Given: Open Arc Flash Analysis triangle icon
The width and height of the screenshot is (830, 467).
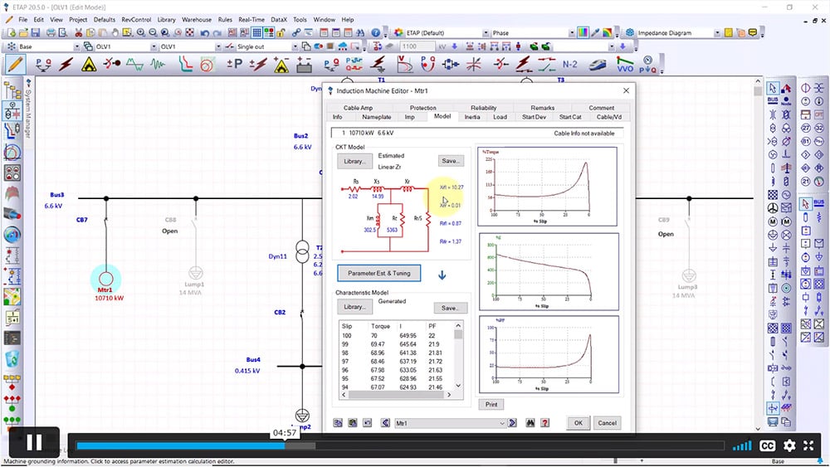Looking at the screenshot, I should pos(89,65).
